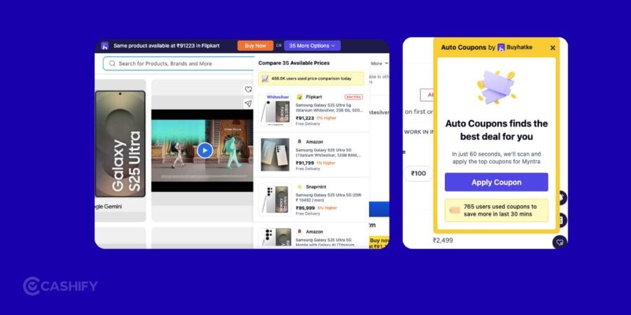Click the share paper-plane icon
This screenshot has height=315, width=631.
click(248, 104)
